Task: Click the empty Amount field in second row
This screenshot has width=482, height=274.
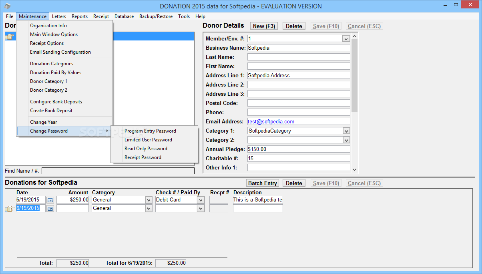Action: 72,208
